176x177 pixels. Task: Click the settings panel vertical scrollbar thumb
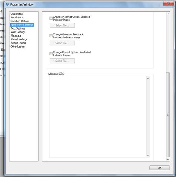pos(168,115)
